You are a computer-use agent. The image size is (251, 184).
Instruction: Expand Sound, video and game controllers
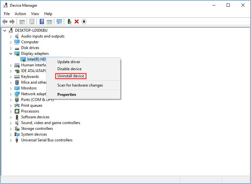pyautogui.click(x=11, y=123)
